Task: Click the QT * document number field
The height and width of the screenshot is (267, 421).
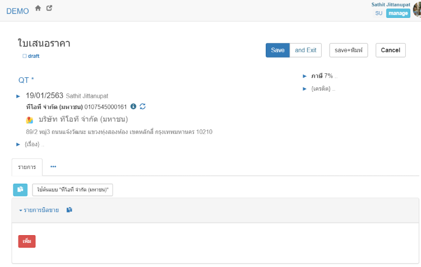Action: tap(26, 80)
